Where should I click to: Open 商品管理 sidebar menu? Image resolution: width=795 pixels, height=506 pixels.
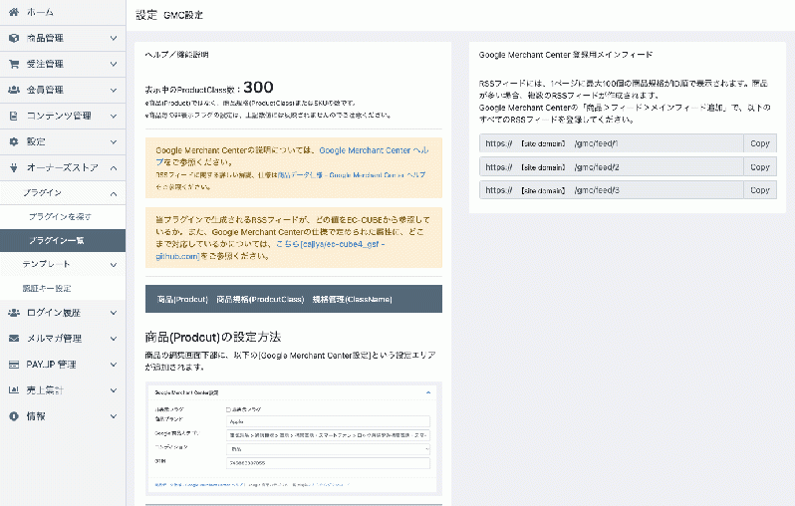[63, 38]
